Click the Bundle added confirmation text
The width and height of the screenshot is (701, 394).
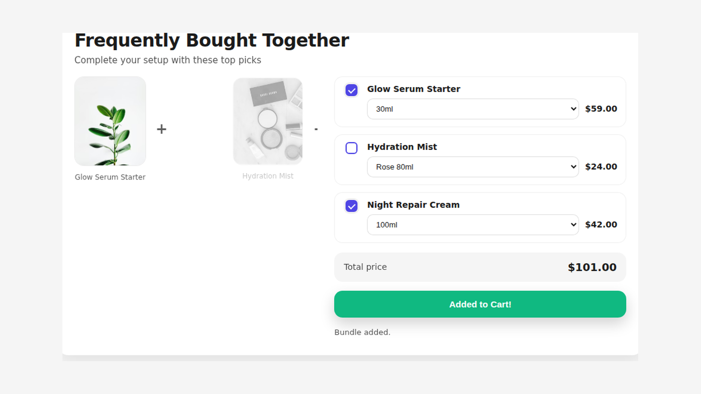(362, 332)
